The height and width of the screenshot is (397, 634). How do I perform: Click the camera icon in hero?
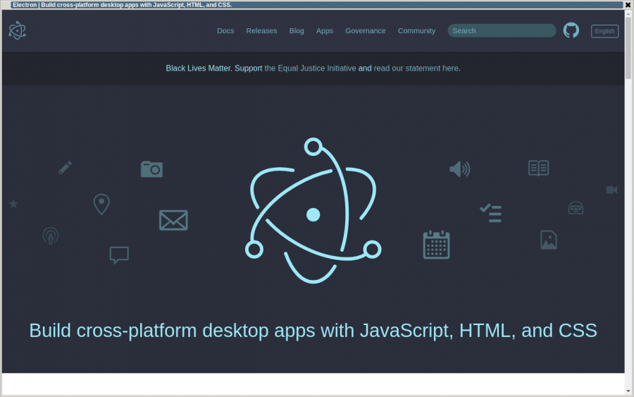pyautogui.click(x=151, y=169)
